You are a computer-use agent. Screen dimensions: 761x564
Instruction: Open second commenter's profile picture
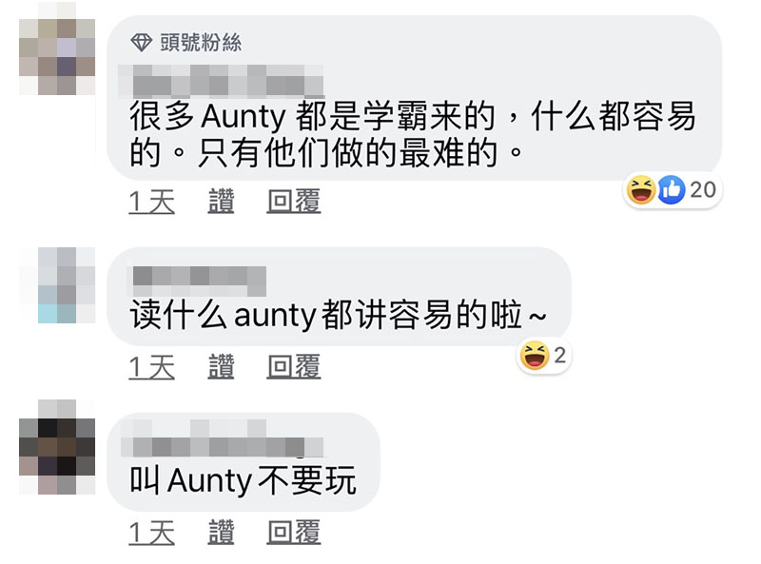tap(57, 285)
